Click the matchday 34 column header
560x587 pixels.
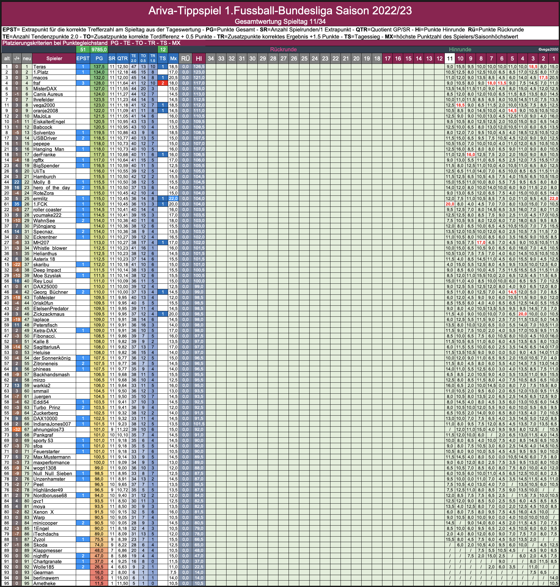(x=211, y=58)
